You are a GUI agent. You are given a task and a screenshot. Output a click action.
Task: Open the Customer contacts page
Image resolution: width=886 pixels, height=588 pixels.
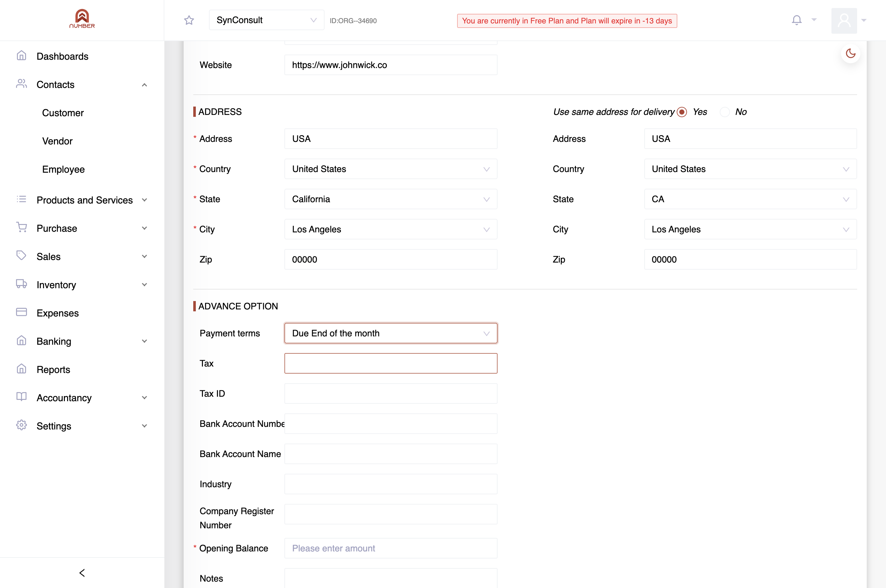pyautogui.click(x=63, y=113)
